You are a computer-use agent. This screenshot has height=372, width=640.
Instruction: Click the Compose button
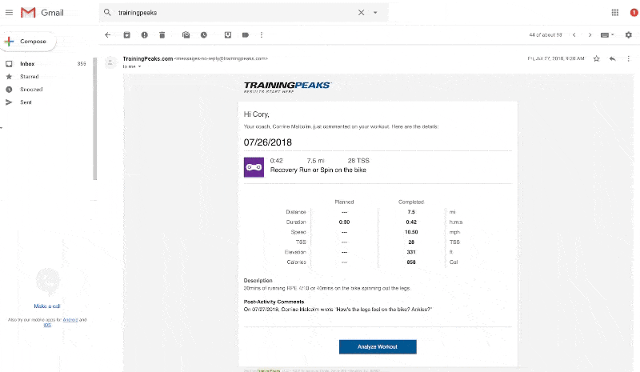[x=28, y=42]
